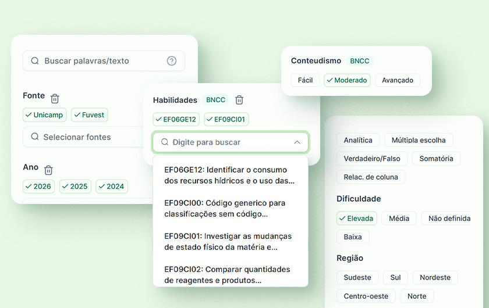This screenshot has width=489, height=308.
Task: Click the Digite para buscar input
Action: coord(231,142)
